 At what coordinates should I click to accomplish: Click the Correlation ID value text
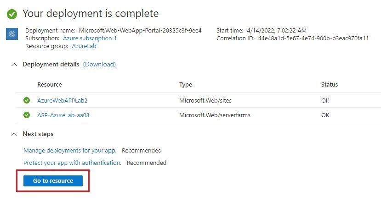point(313,38)
